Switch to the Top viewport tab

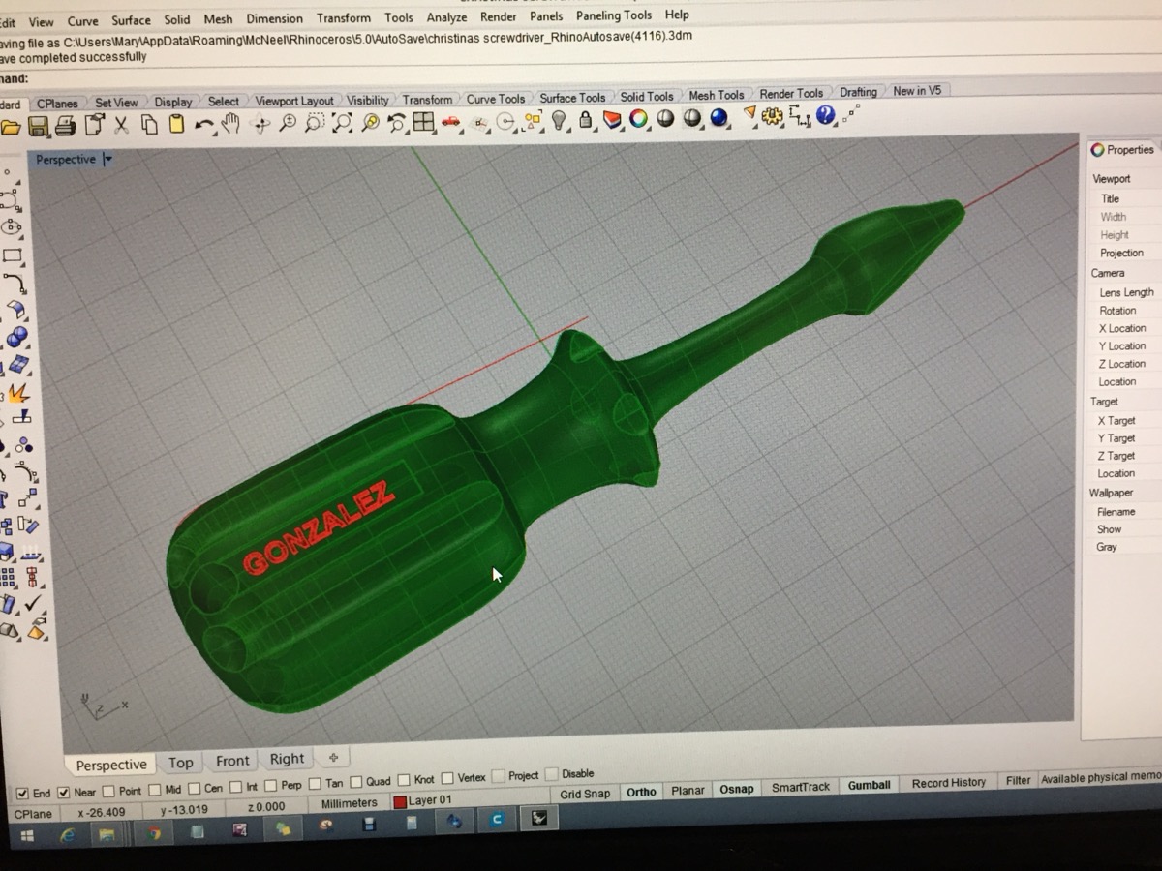[x=181, y=763]
